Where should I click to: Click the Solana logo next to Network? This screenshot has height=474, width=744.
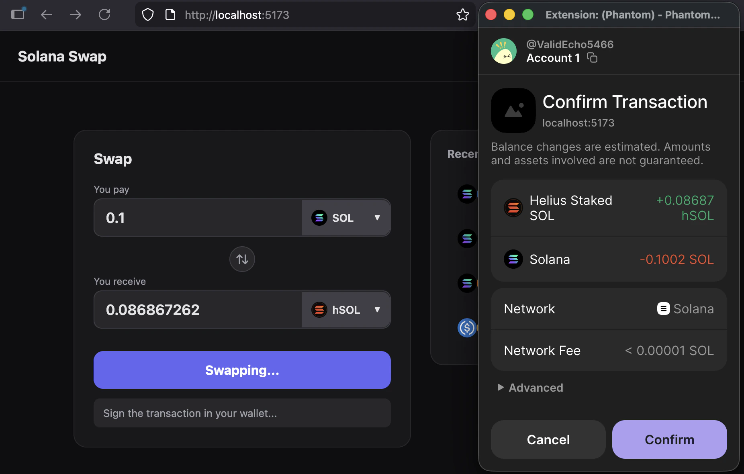pyautogui.click(x=663, y=309)
